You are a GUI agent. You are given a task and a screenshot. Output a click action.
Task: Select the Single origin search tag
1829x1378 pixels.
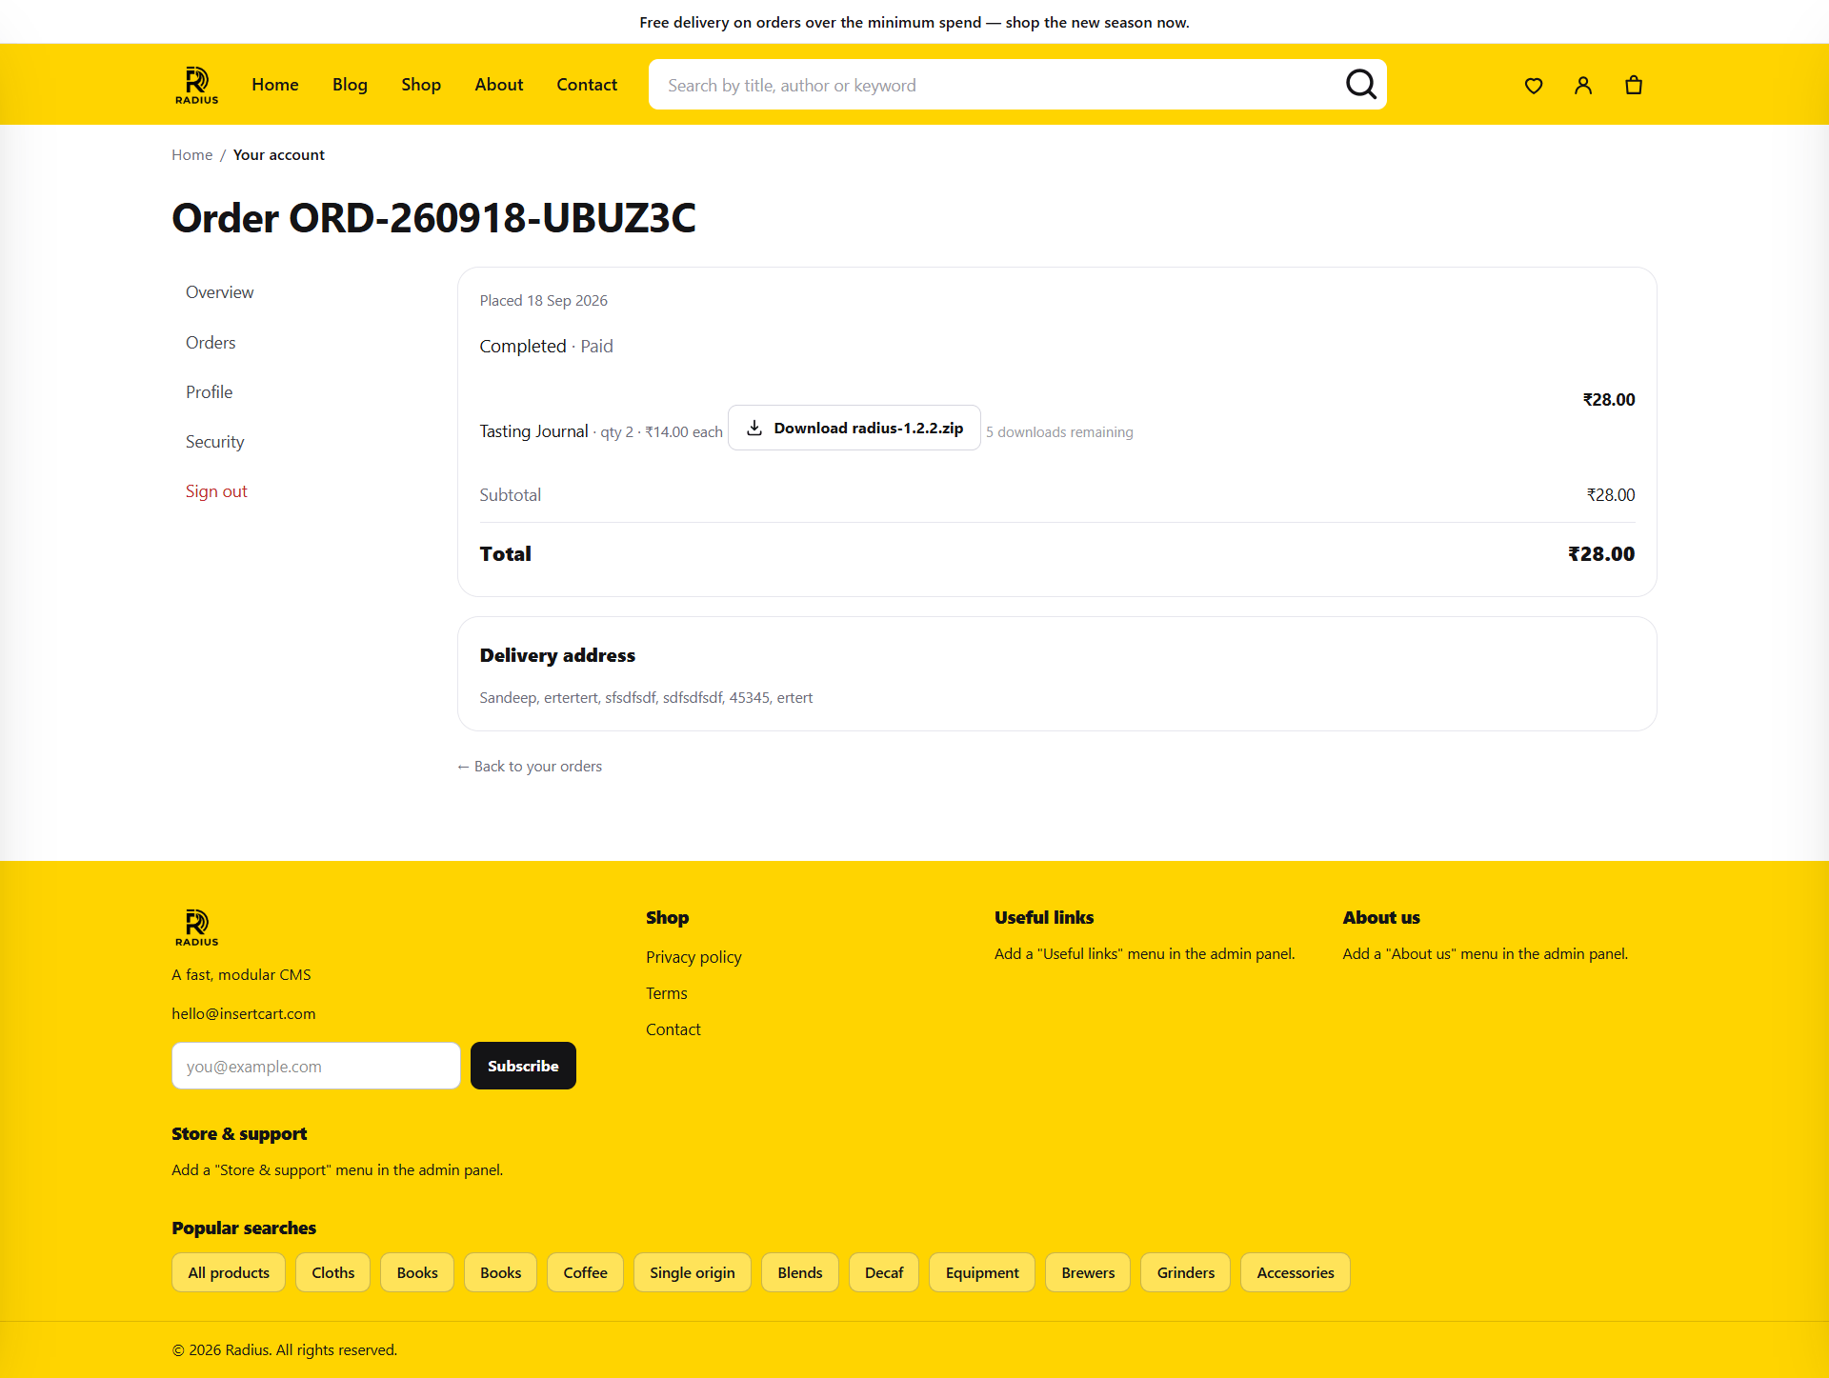(x=692, y=1272)
